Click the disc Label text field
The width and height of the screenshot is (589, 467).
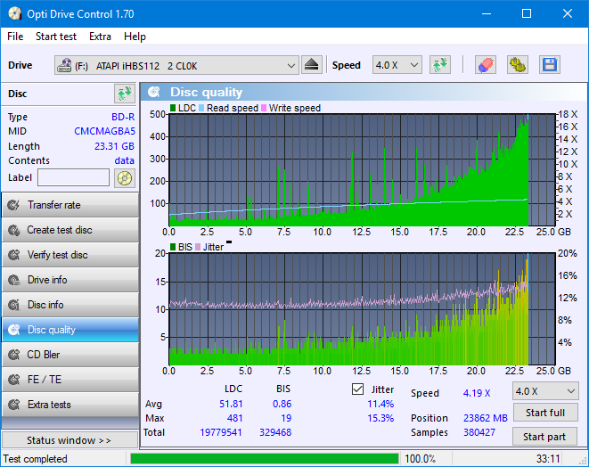74,177
